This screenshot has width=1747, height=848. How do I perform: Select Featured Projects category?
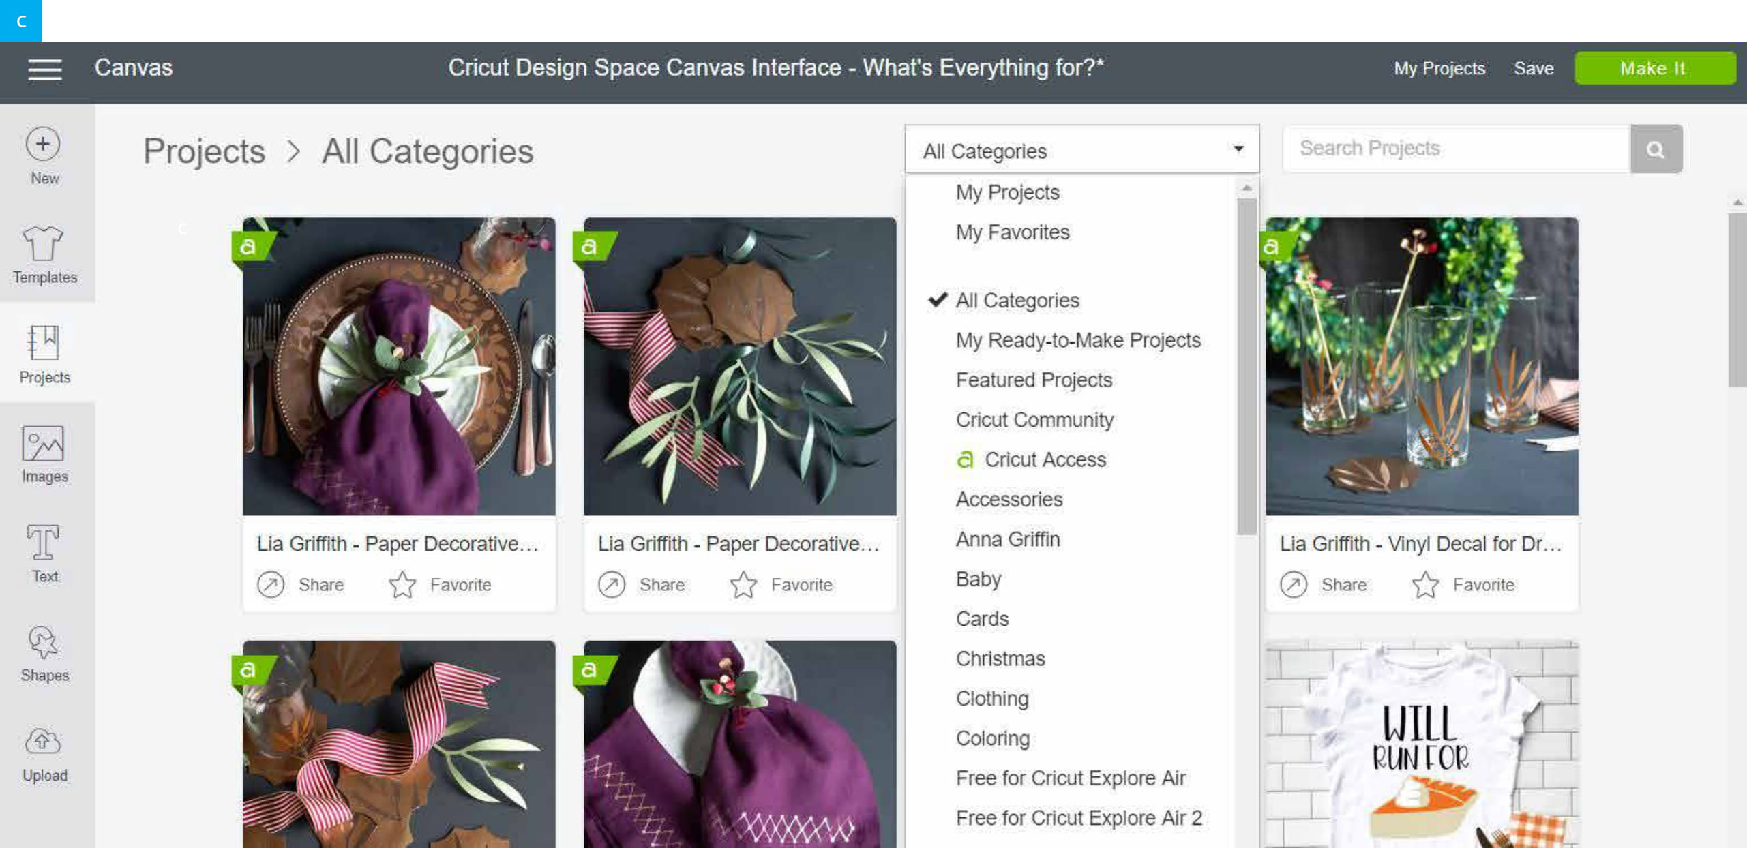click(x=1034, y=380)
